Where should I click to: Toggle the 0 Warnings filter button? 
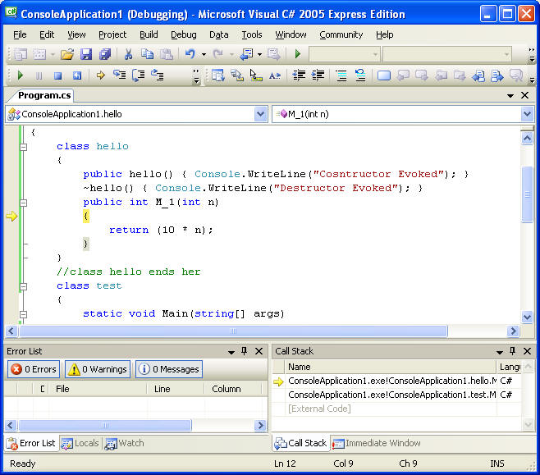click(x=98, y=369)
